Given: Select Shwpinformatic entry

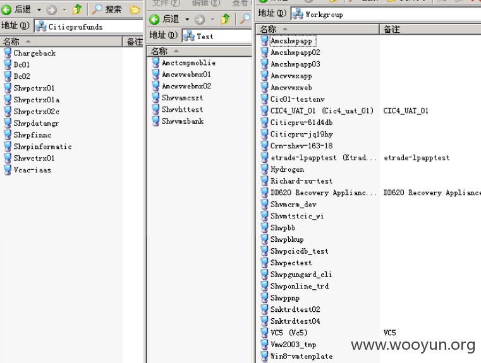Looking at the screenshot, I should 42,146.
